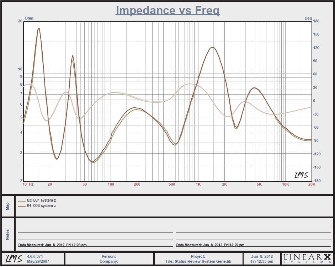Click the 'Impedance vs Freq' title
Viewport: 335px width, 267px height.
[167, 10]
